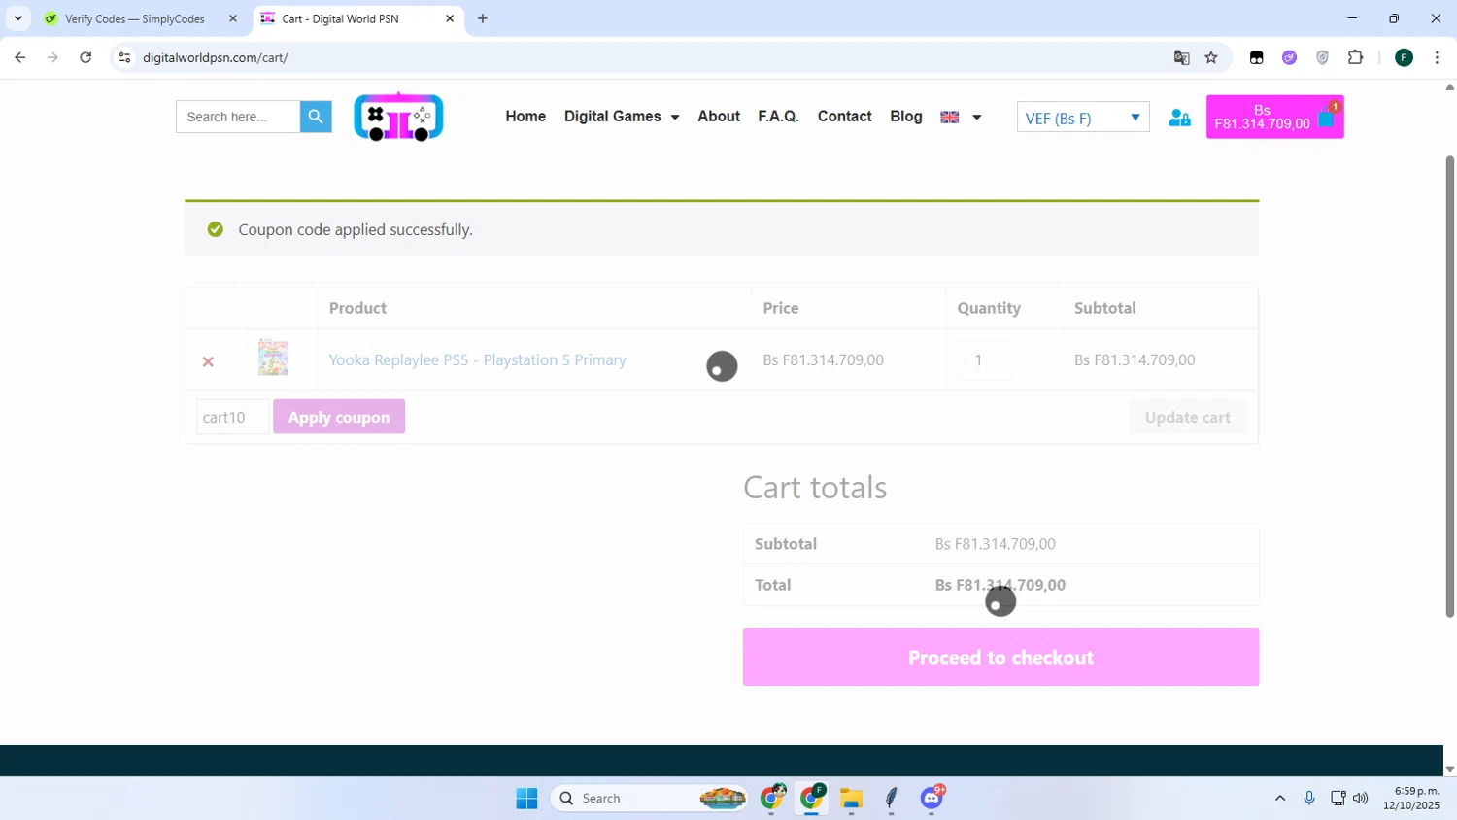1457x820 pixels.
Task: Click the page vertical scrollbar thumb
Action: tap(1449, 387)
